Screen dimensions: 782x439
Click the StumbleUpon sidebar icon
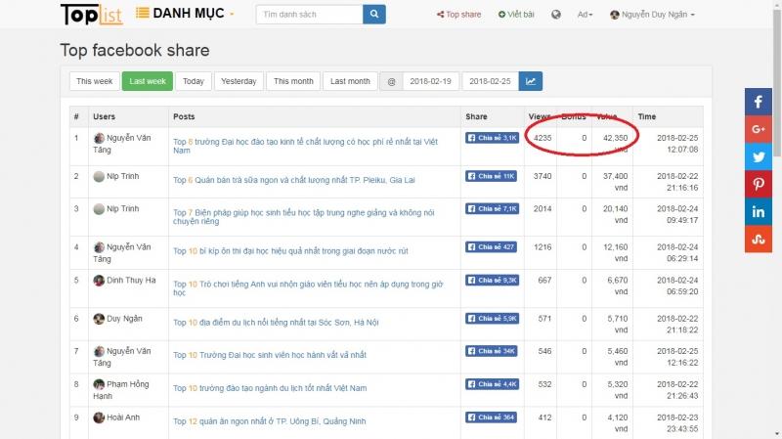coord(759,239)
